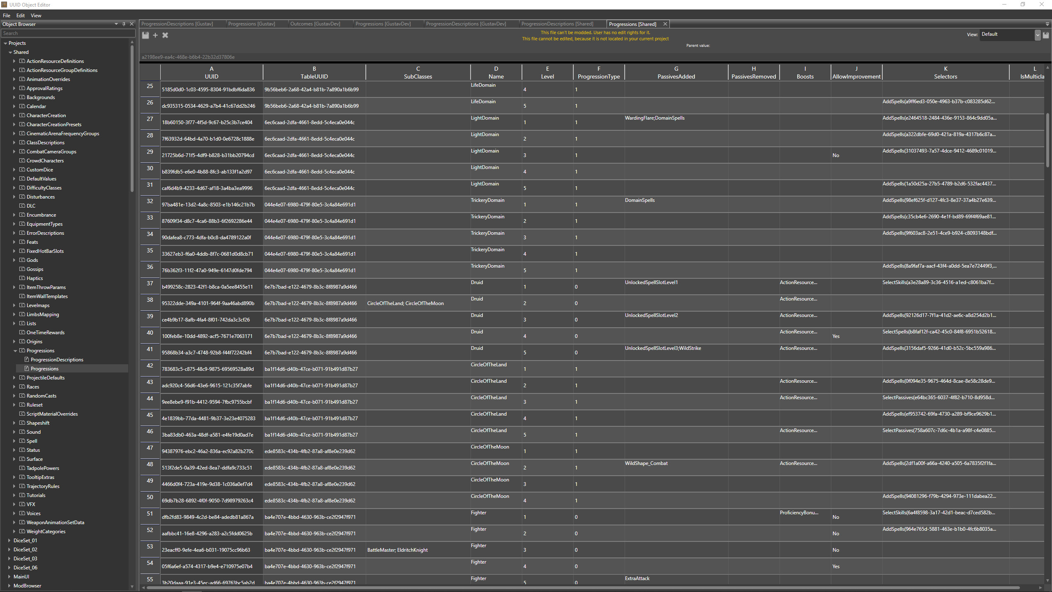Click the table icon beside Gods

(x=22, y=260)
